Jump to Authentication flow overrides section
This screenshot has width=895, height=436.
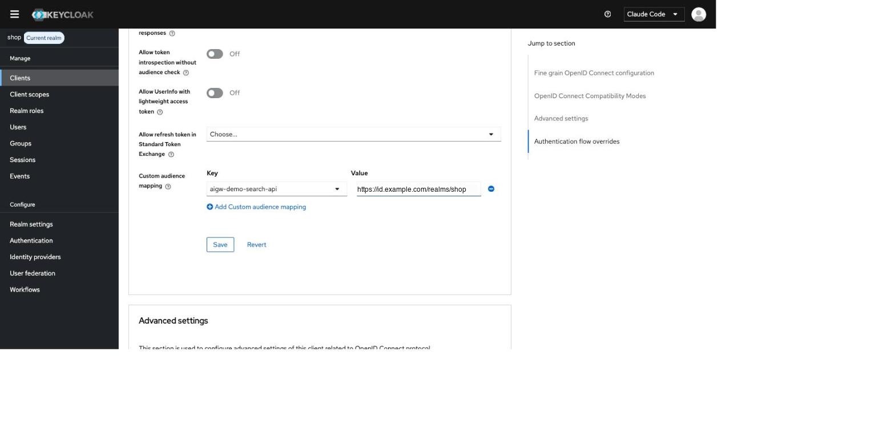[x=576, y=142]
